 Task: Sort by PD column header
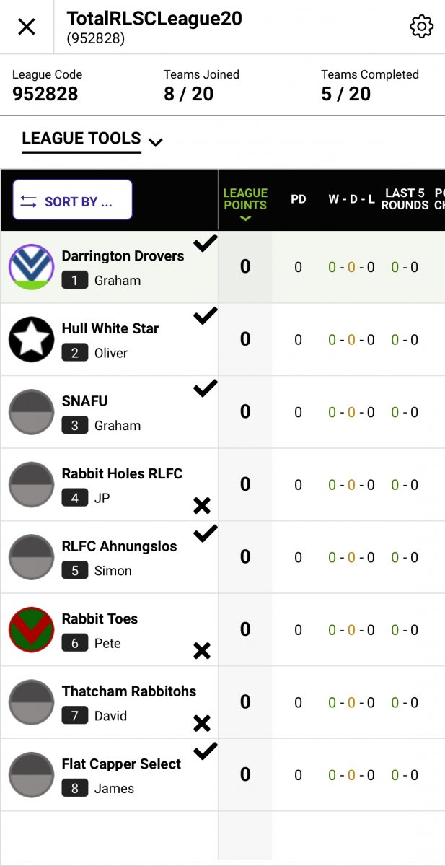299,199
